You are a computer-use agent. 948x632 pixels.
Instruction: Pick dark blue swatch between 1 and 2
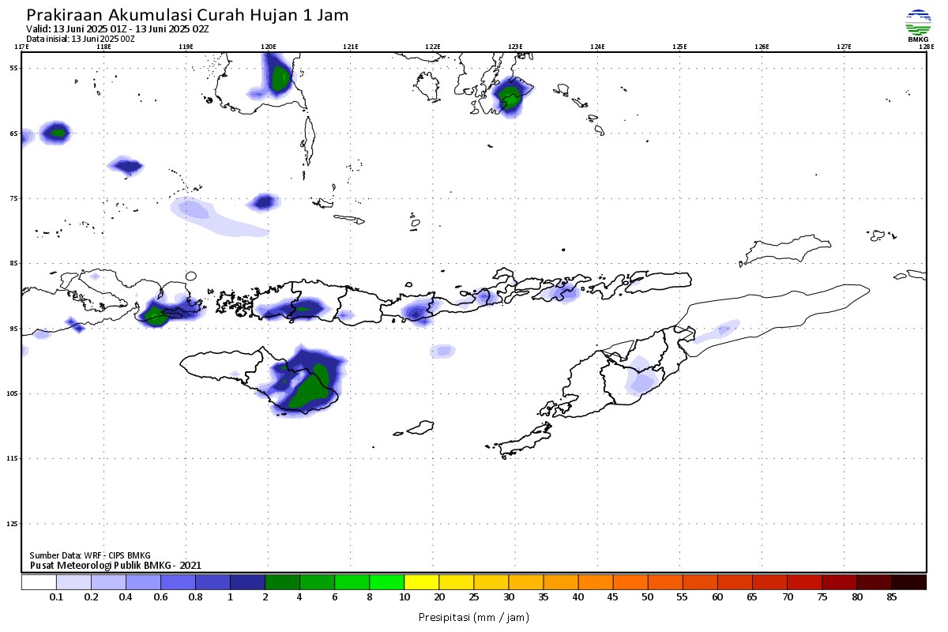pyautogui.click(x=247, y=582)
